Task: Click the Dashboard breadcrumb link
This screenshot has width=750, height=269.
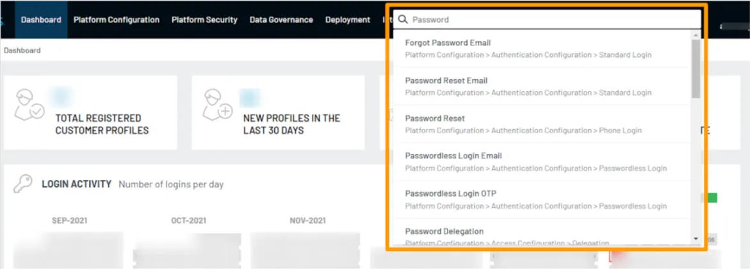Action: 22,50
